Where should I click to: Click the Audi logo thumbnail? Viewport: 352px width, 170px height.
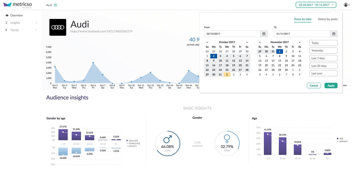[x=58, y=27]
